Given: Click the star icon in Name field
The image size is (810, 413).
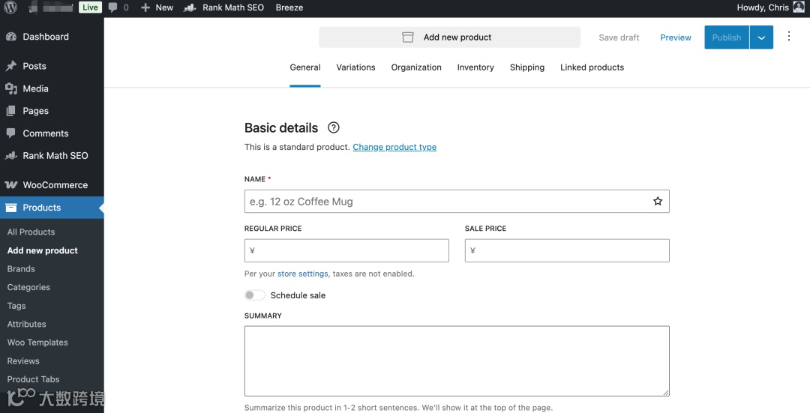Looking at the screenshot, I should [x=658, y=202].
